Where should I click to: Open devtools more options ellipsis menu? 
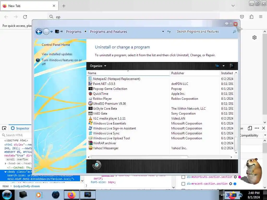(x=257, y=128)
